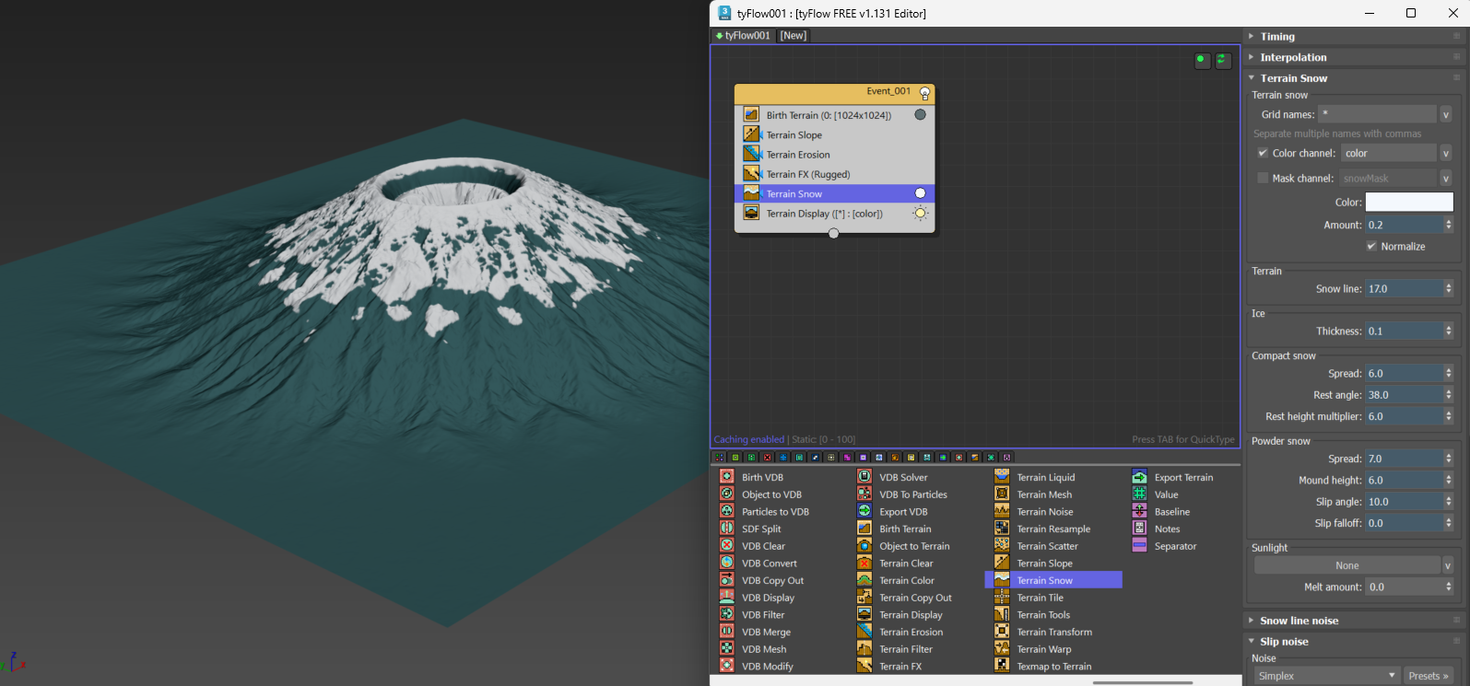Open the Simplex noise type dropdown
Image resolution: width=1470 pixels, height=686 pixels.
(1326, 676)
